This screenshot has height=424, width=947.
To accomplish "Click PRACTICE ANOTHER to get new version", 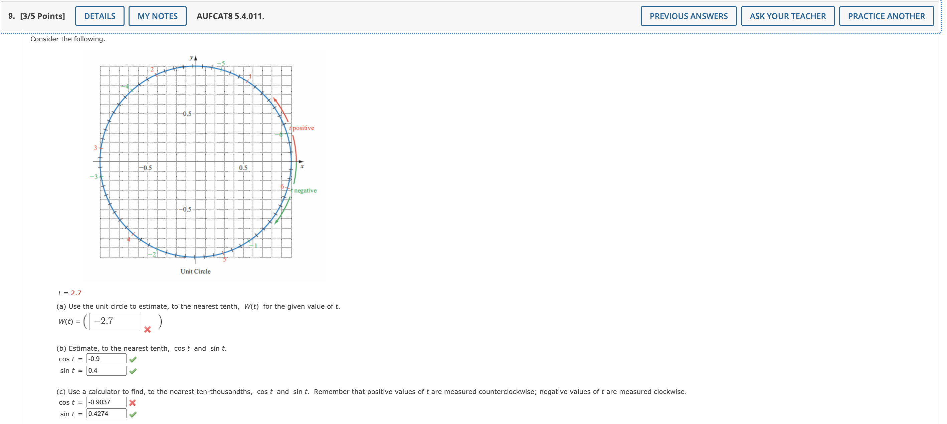I will 886,16.
